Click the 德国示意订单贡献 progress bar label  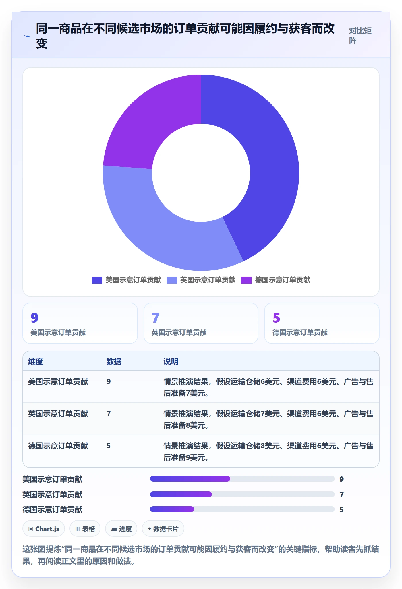pyautogui.click(x=52, y=509)
